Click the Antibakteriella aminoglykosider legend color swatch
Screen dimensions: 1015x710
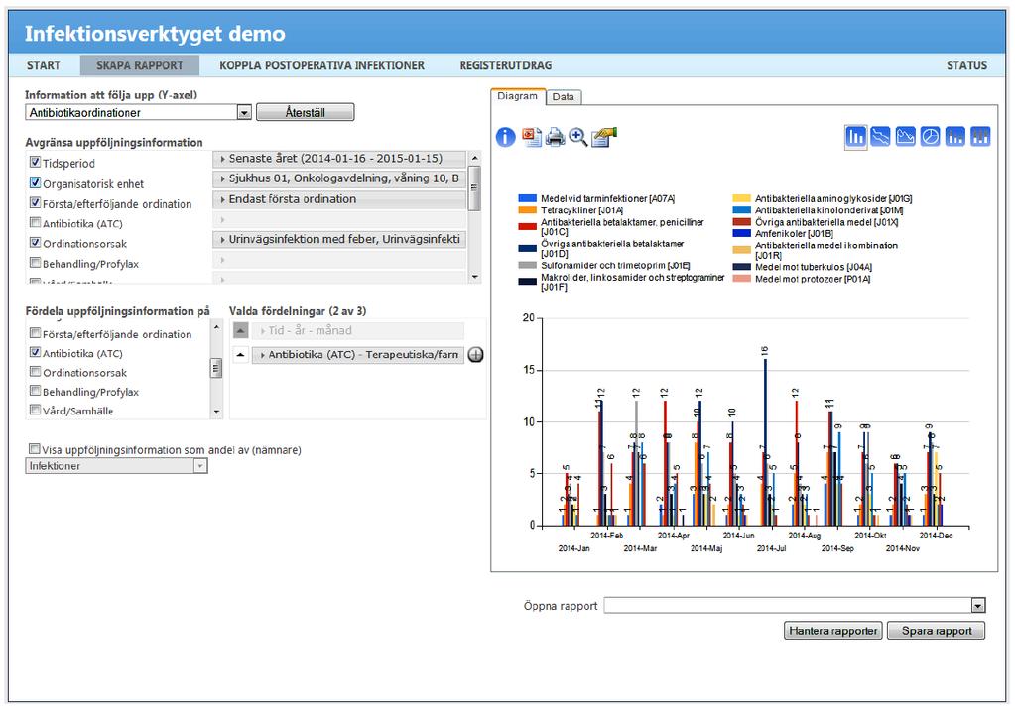point(742,198)
